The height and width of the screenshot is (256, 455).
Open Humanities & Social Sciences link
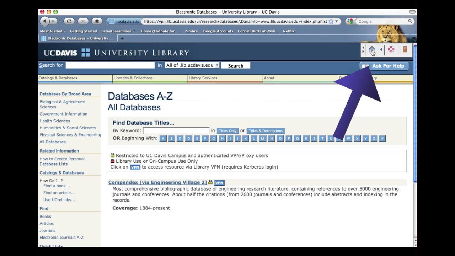[x=68, y=128]
